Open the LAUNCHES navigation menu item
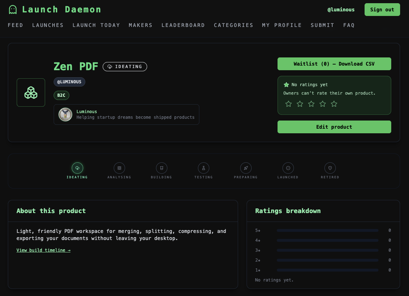 (x=48, y=25)
